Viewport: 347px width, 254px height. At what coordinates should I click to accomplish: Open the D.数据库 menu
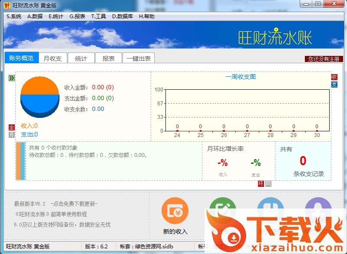click(x=122, y=16)
